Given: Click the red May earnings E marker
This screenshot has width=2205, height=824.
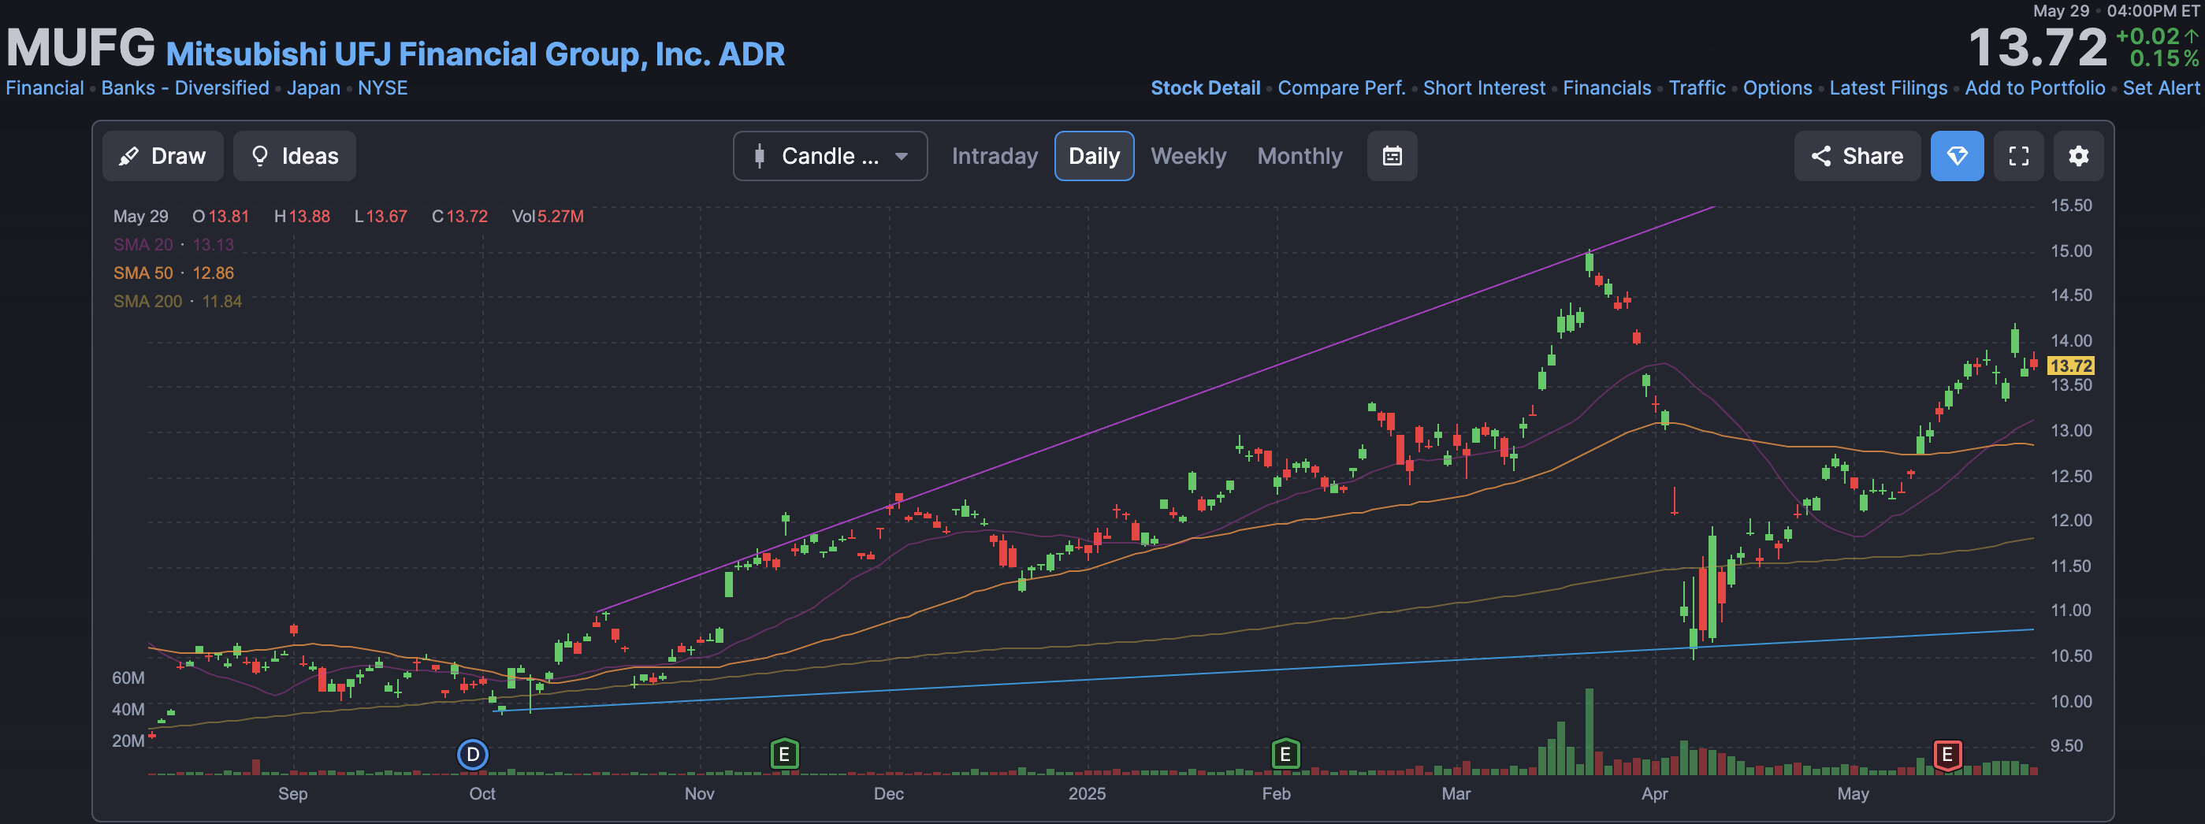Looking at the screenshot, I should coord(1947,754).
